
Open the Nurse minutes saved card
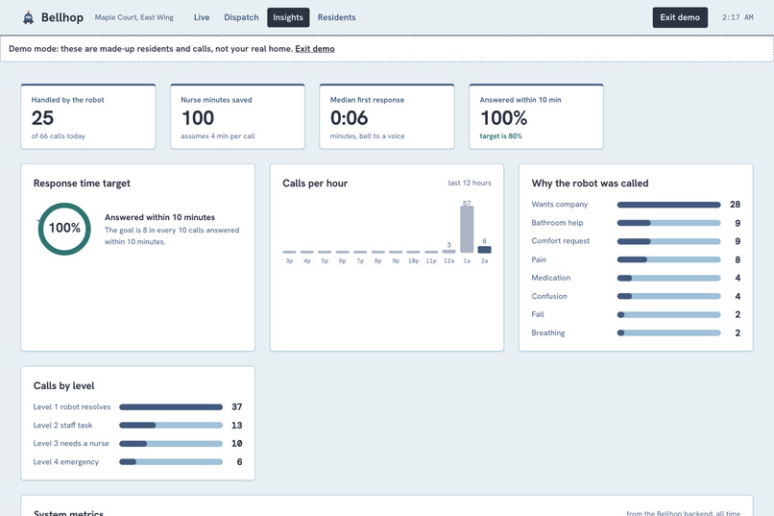tap(237, 116)
